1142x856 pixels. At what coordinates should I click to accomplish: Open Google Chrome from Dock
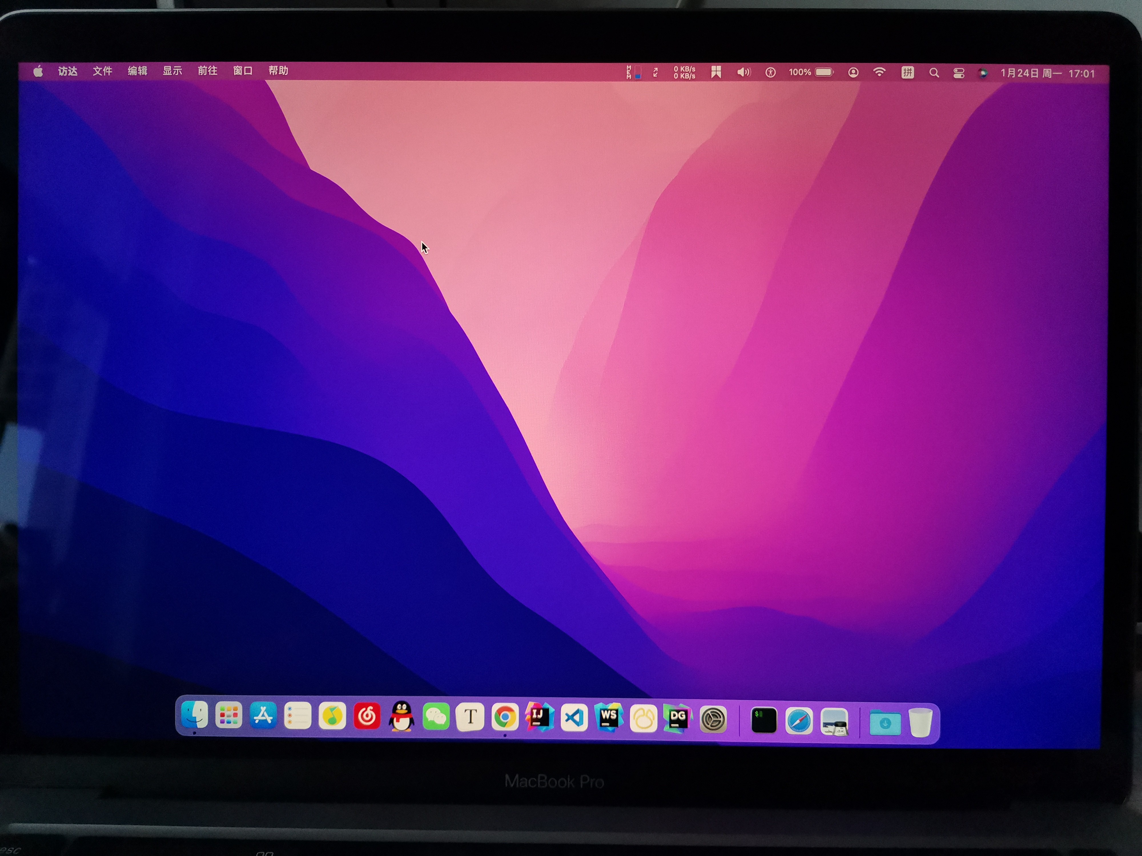(x=505, y=717)
